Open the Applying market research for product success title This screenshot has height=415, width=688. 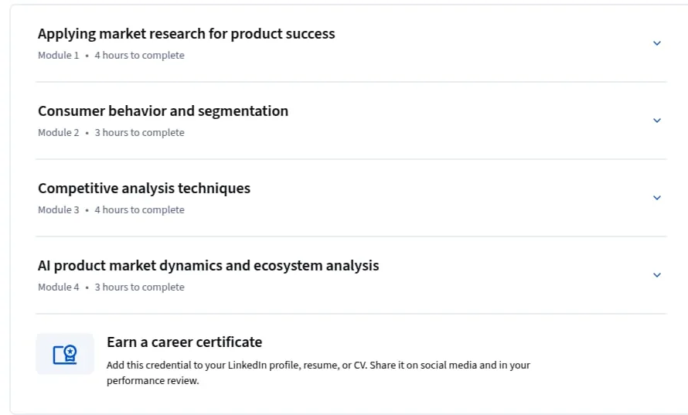tap(186, 34)
